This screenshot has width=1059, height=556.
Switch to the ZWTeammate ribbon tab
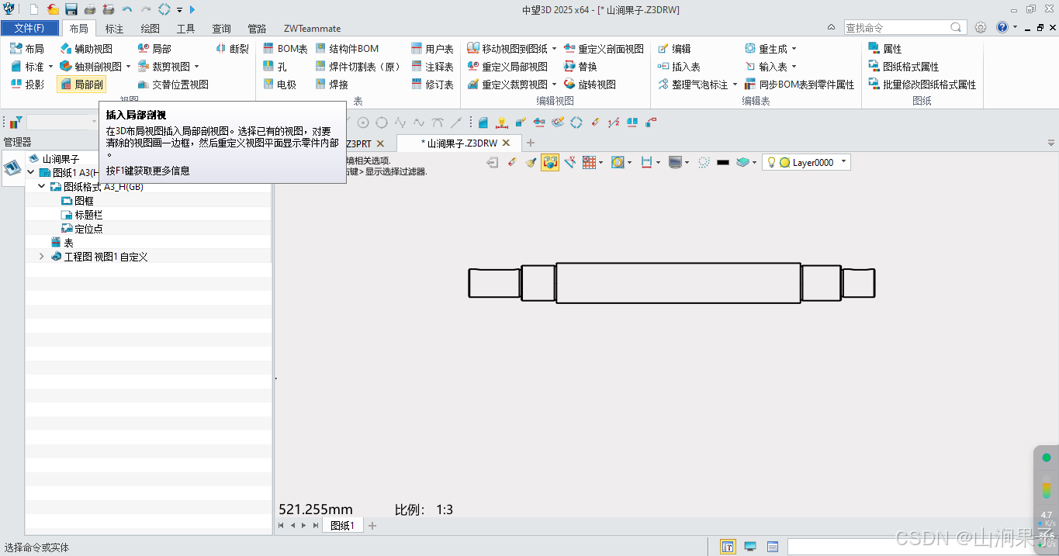(313, 28)
